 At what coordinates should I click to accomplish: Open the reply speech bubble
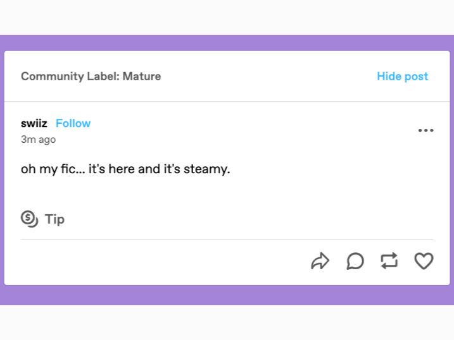[x=355, y=261]
